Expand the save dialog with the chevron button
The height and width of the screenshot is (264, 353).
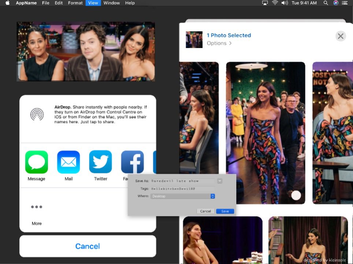pyautogui.click(x=220, y=181)
